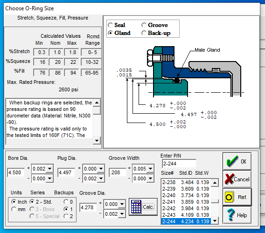The height and width of the screenshot is (233, 265).
Task: Click the Enter P/N input field
Action: coord(179,164)
